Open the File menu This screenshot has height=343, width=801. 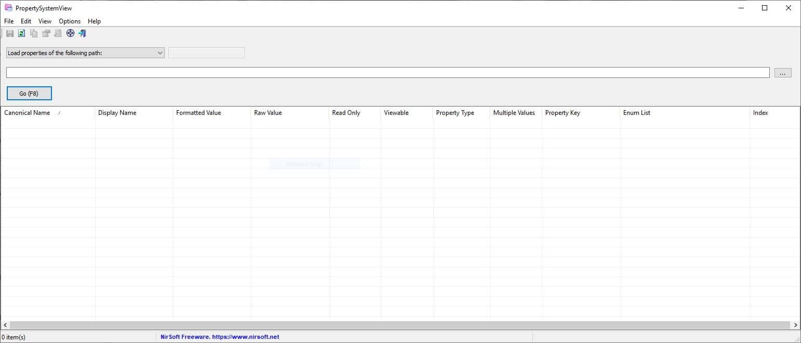pos(8,21)
